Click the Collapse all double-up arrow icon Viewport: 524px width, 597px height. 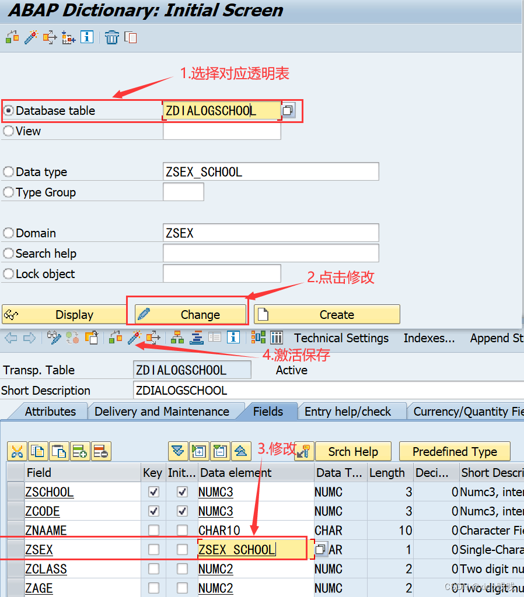coord(241,451)
